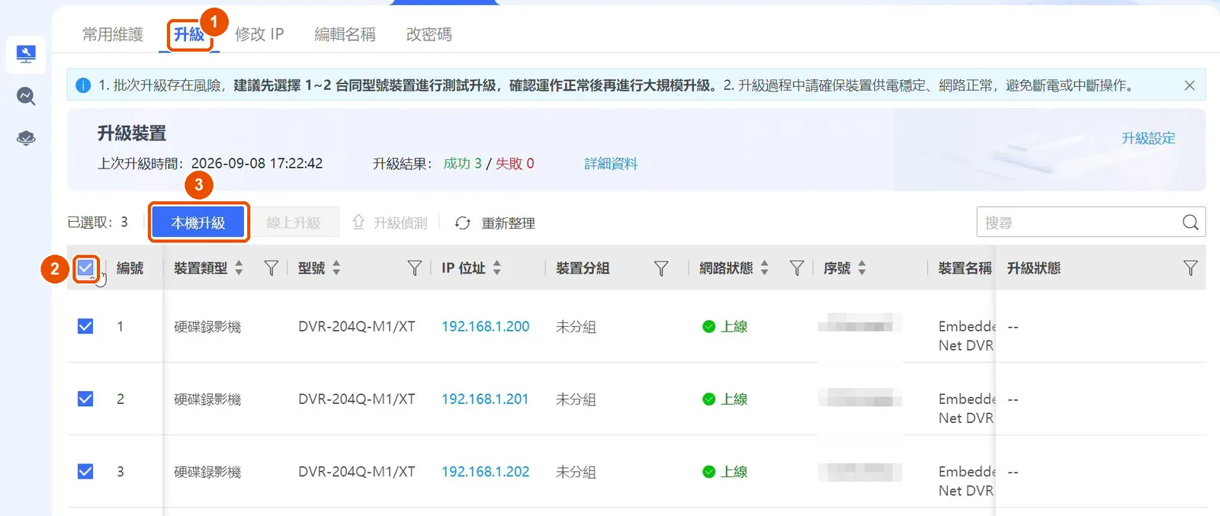Click the 升級偵測 button
1220x516 pixels.
pyautogui.click(x=390, y=223)
